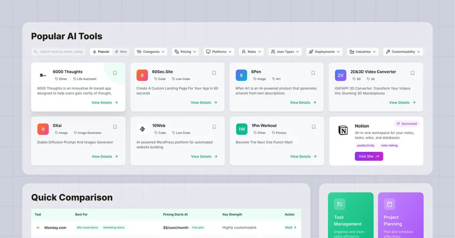Viewport: 455px width, 238px height.
Task: Click the 1W green workout logo icon
Action: tap(242, 129)
